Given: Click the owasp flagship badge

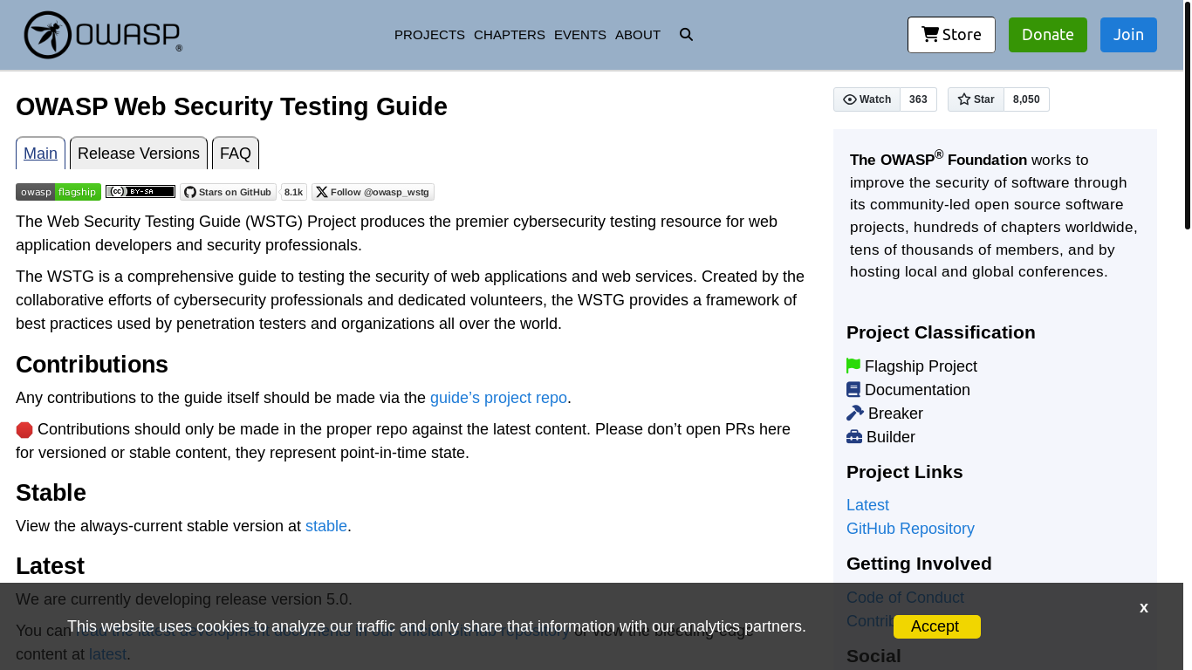Looking at the screenshot, I should [x=58, y=192].
